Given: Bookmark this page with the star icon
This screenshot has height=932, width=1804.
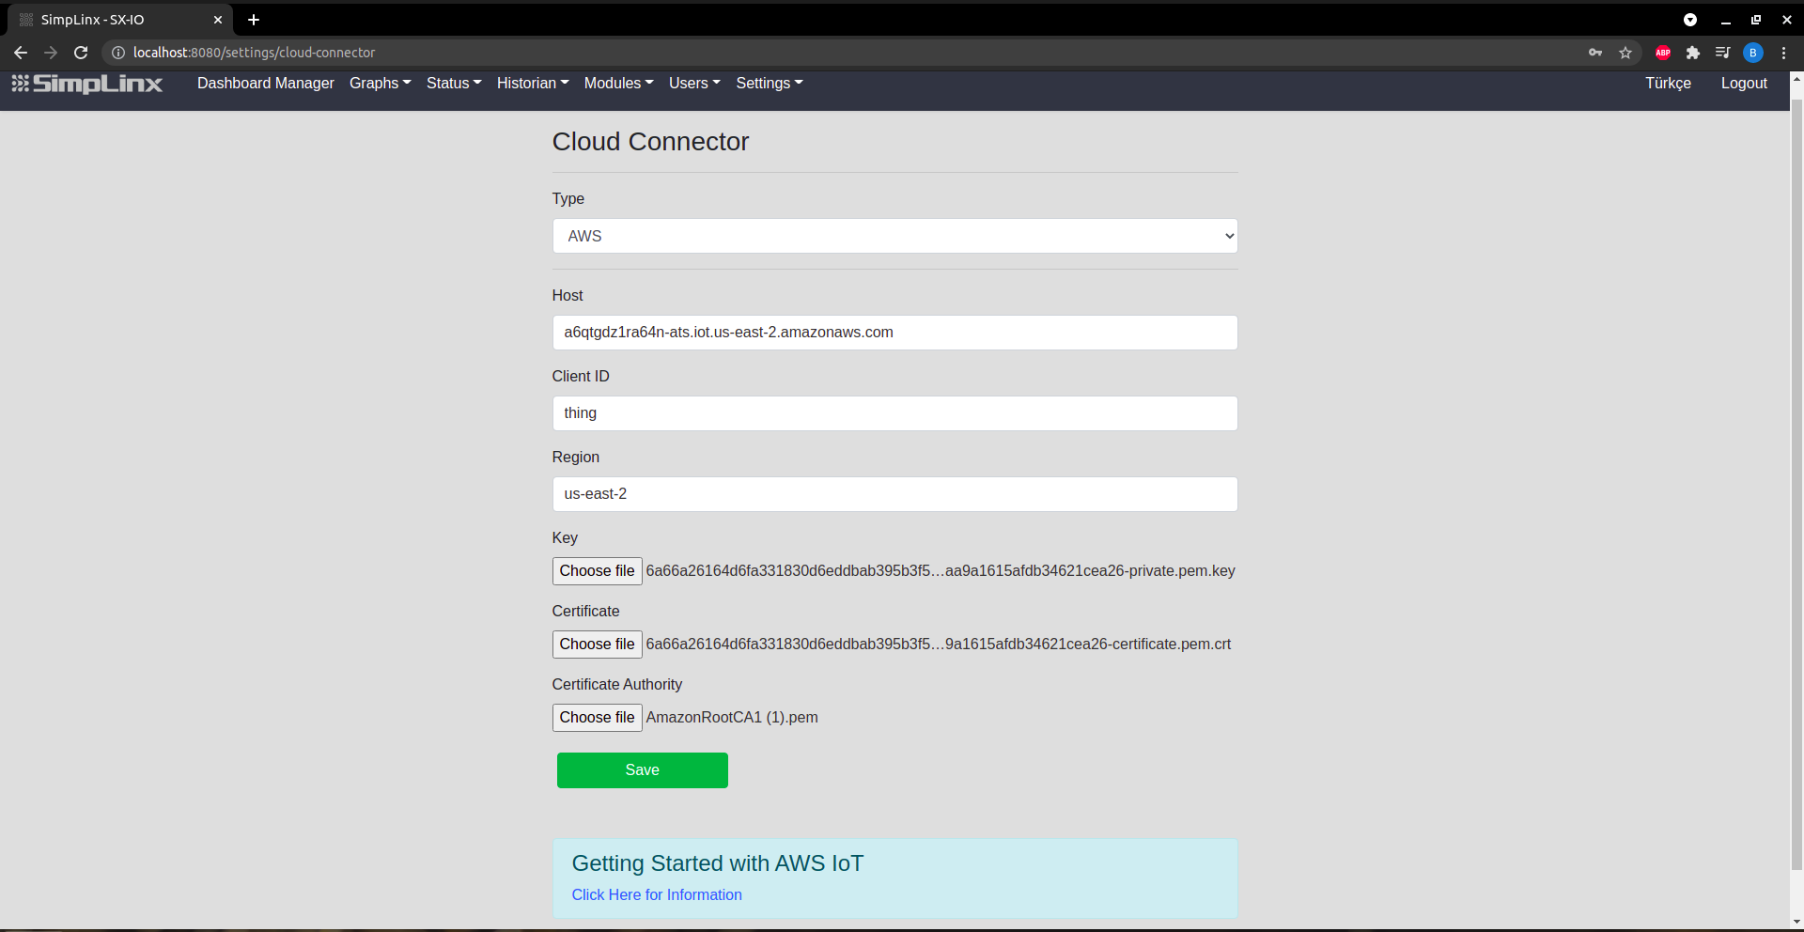Looking at the screenshot, I should [x=1625, y=53].
